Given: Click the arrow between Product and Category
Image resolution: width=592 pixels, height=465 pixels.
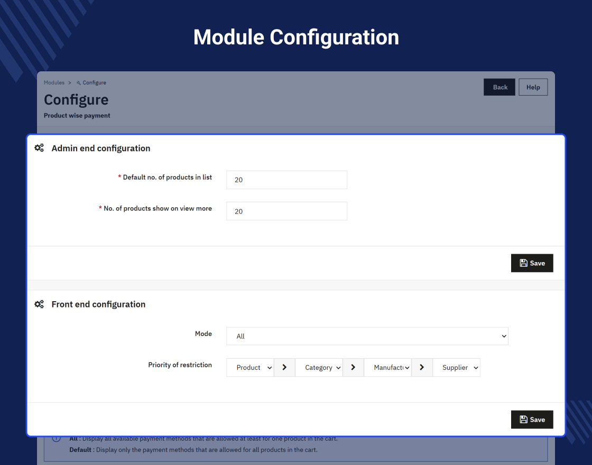Looking at the screenshot, I should point(284,367).
